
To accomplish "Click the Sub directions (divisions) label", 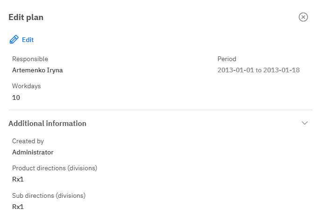I will 49,195.
